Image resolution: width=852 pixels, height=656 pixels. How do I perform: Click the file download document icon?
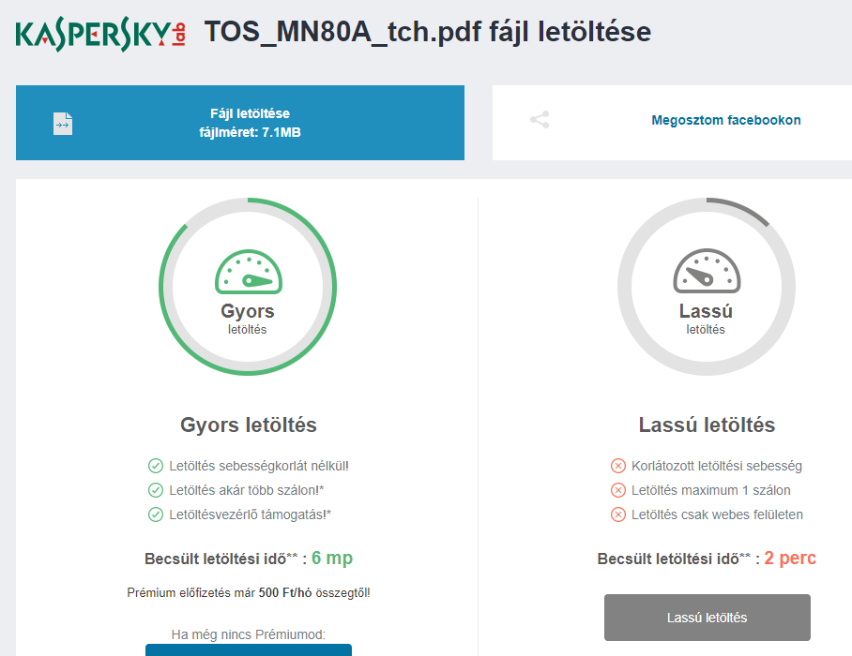(62, 123)
